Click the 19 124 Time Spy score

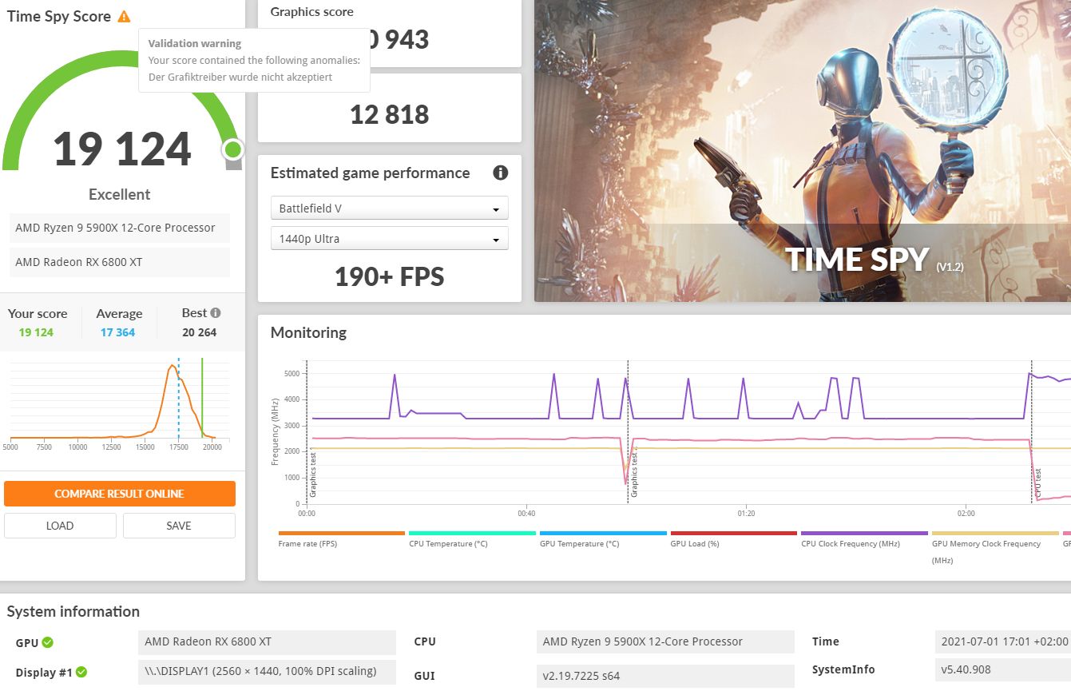(122, 149)
